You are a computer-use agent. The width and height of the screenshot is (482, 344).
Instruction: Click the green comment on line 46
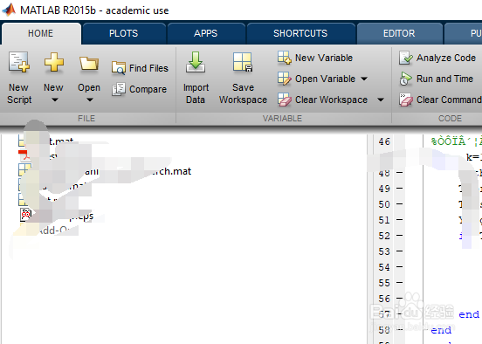(456, 141)
